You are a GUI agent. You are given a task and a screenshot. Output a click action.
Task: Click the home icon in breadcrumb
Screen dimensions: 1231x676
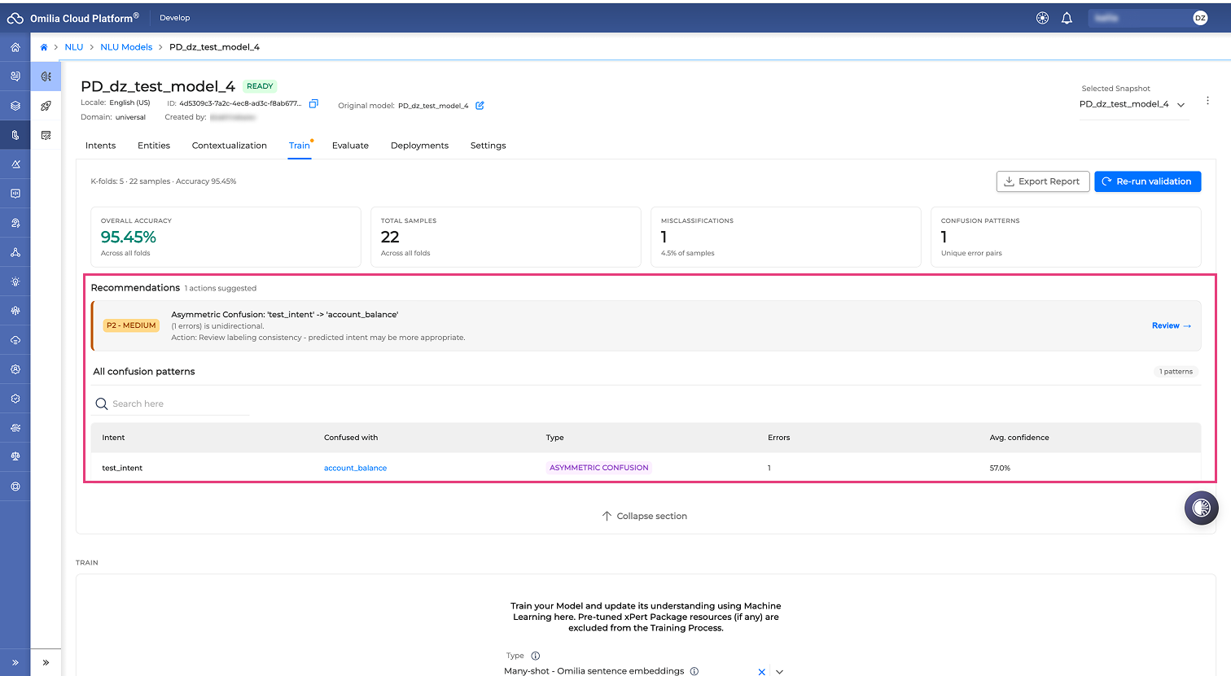[44, 47]
